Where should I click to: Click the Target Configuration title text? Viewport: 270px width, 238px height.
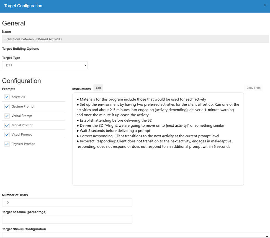click(23, 6)
